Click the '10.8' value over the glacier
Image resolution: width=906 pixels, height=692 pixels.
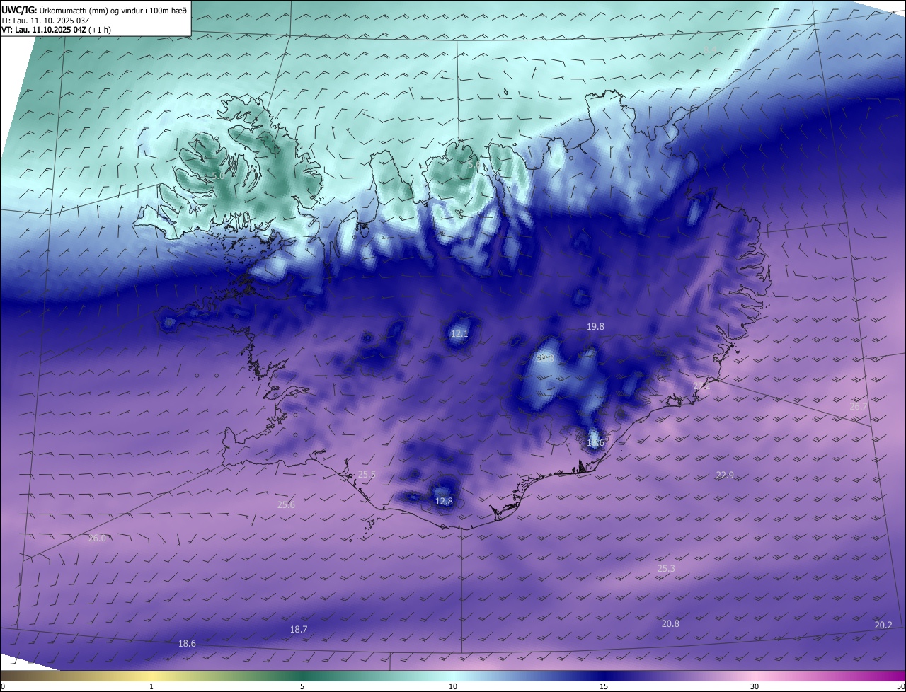[x=545, y=358]
